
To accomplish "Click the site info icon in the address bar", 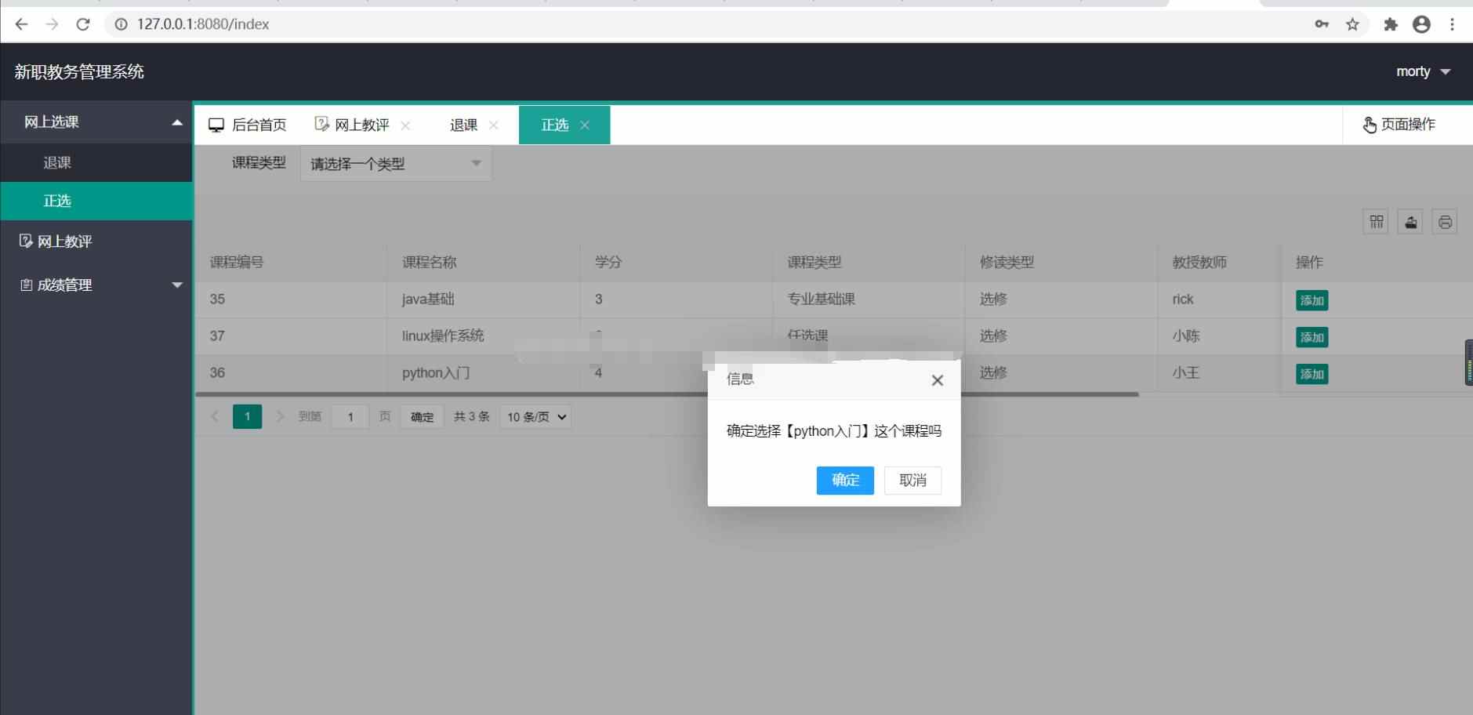I will pos(121,24).
